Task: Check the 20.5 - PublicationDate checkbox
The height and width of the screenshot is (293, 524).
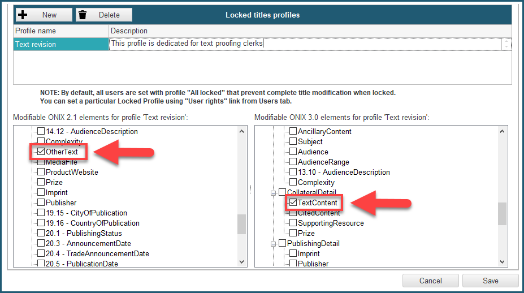Action: 41,264
